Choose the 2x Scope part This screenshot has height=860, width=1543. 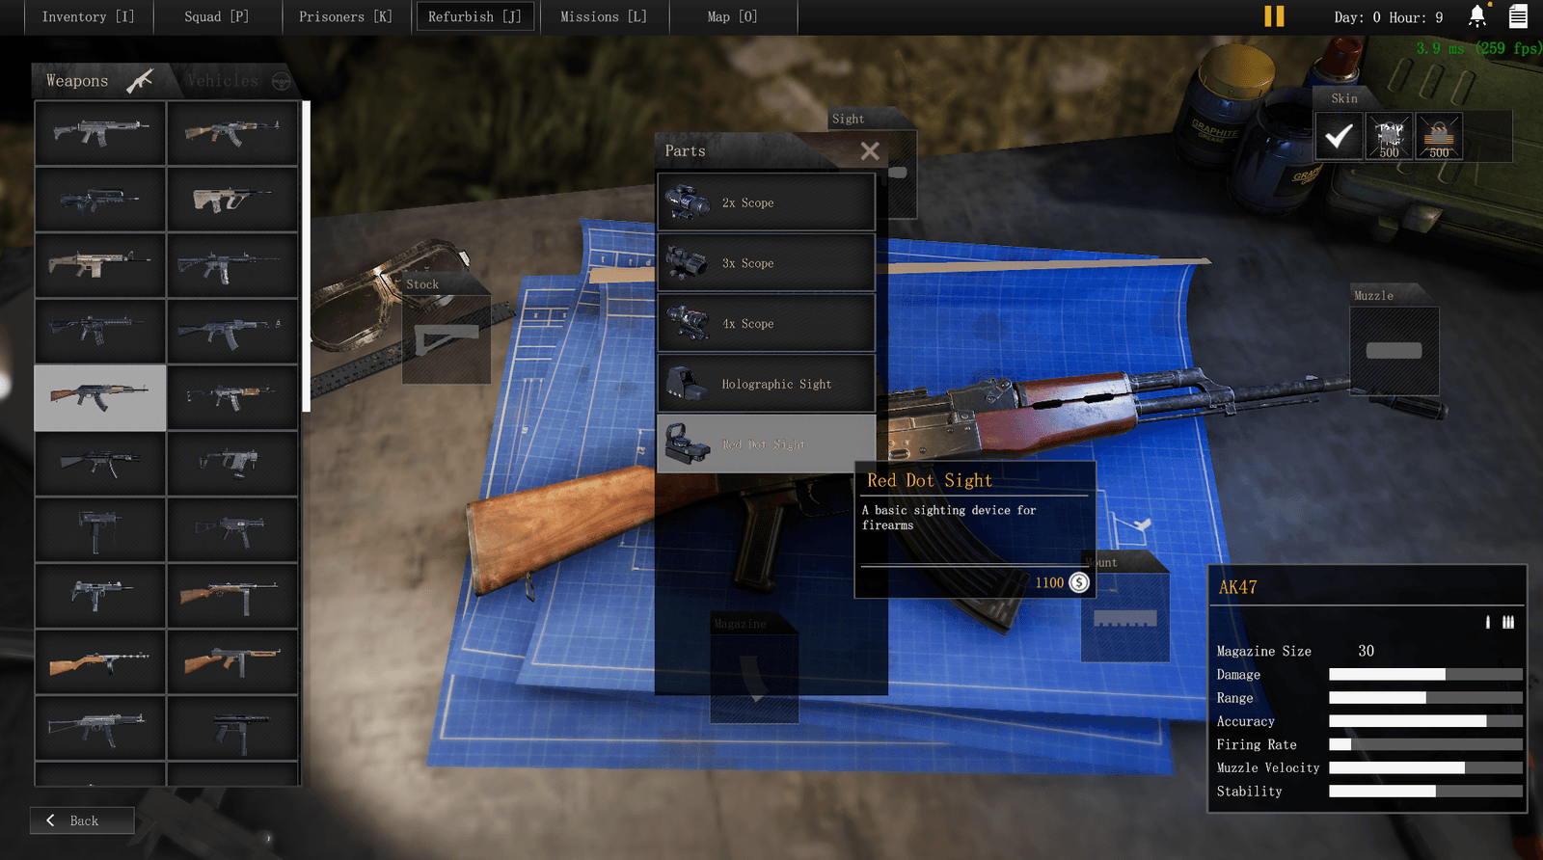click(766, 202)
